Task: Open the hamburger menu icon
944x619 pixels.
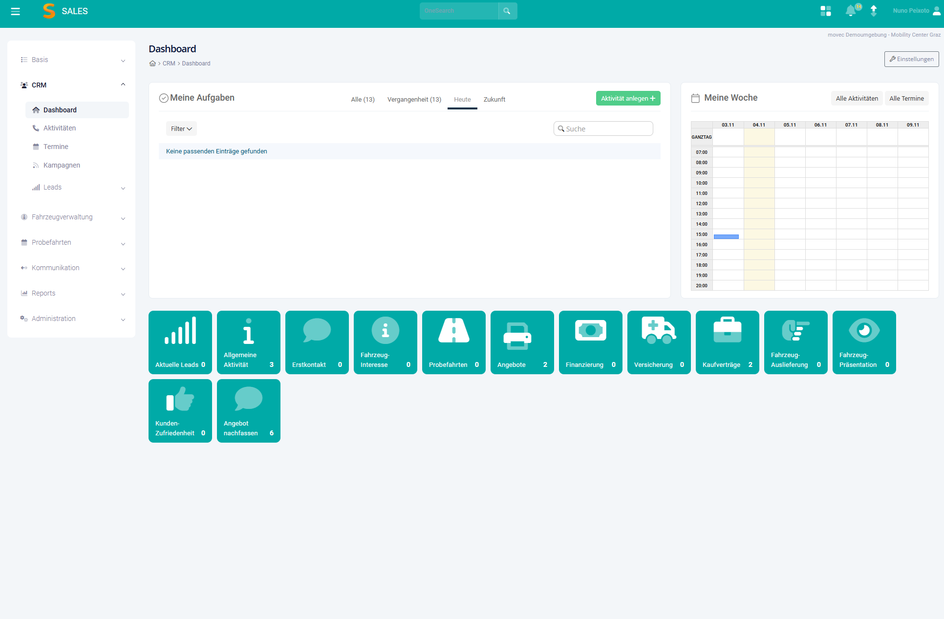Action: [15, 11]
